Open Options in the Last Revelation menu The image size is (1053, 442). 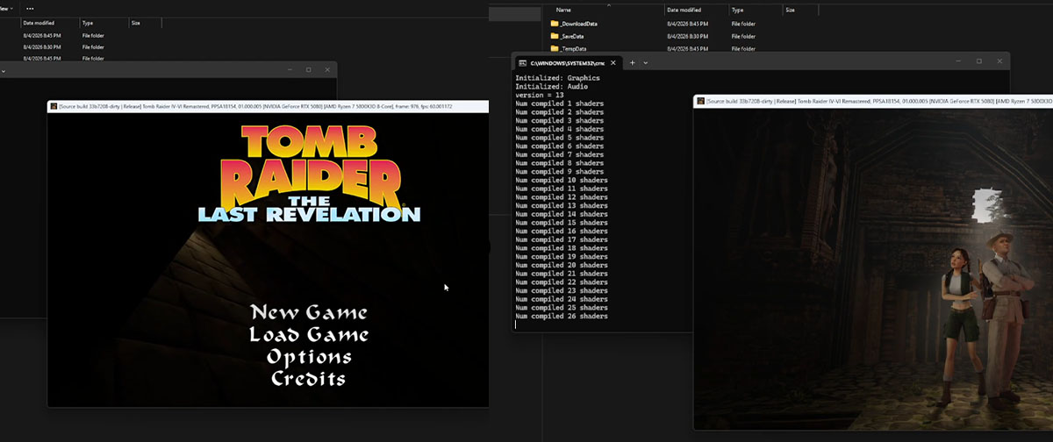coord(309,357)
